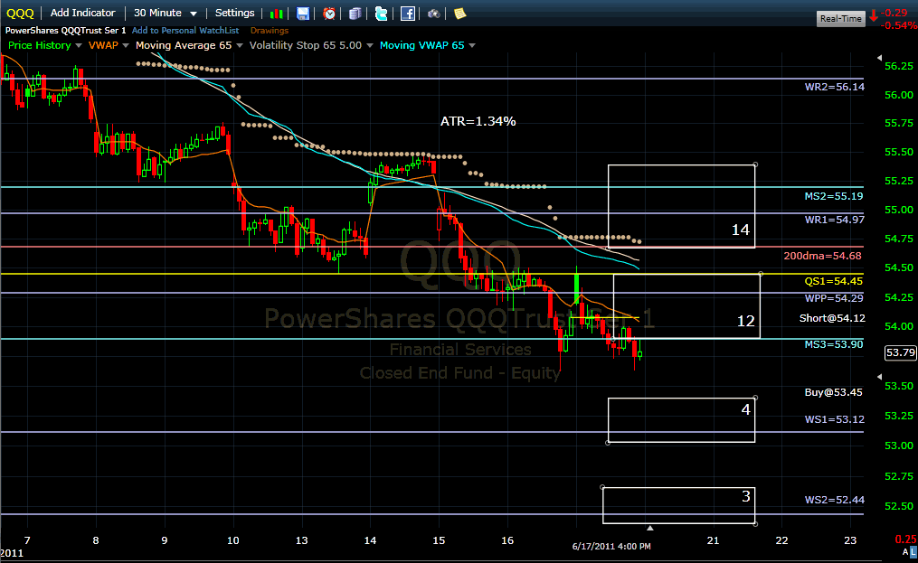
Task: Open the Settings menu
Action: click(234, 13)
